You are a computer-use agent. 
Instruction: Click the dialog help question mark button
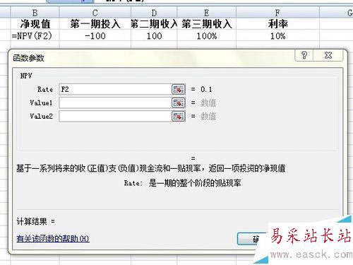304,55
